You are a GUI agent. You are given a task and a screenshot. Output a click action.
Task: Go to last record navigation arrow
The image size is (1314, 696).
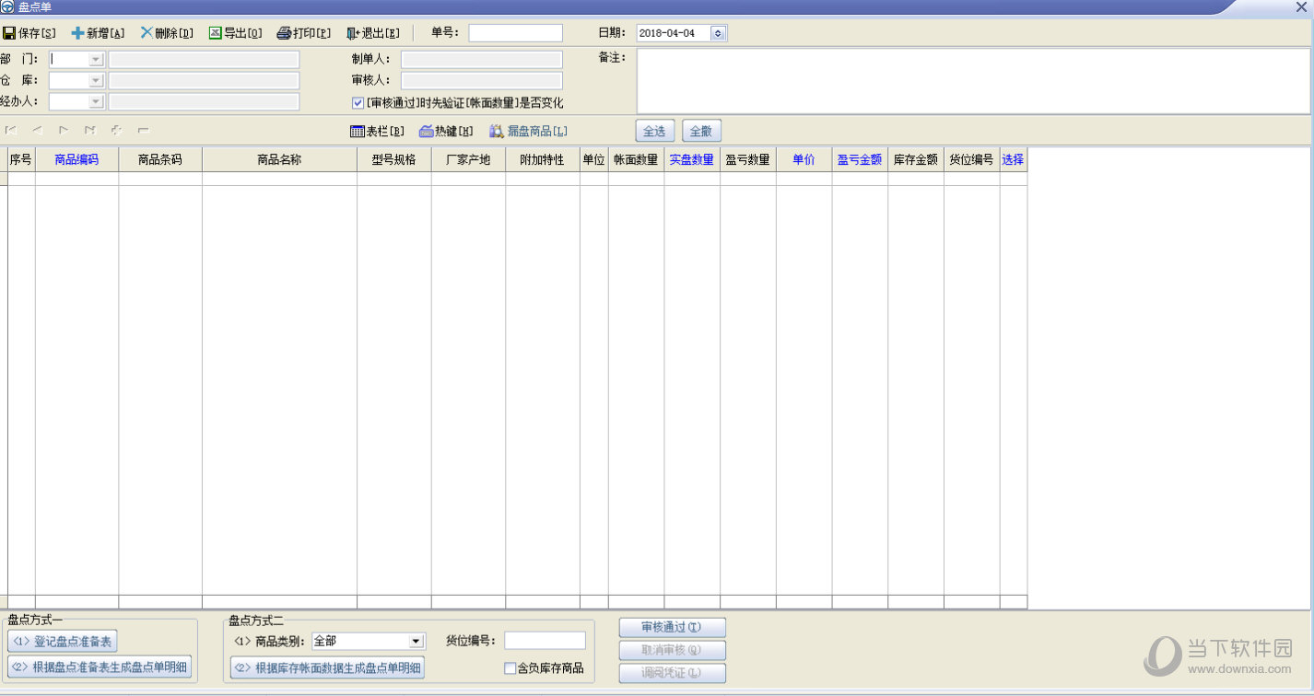point(90,131)
